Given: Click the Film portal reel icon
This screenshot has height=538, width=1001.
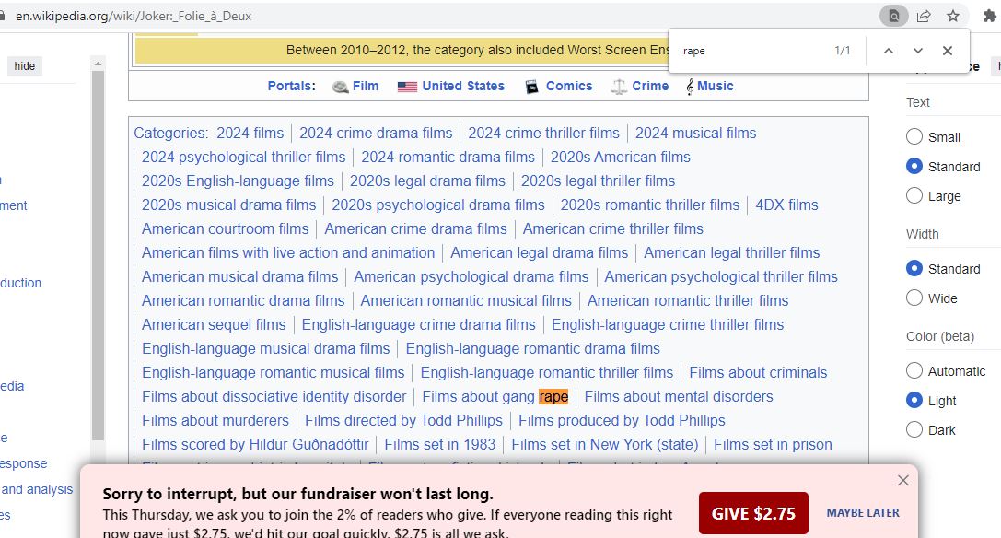Looking at the screenshot, I should 340,87.
